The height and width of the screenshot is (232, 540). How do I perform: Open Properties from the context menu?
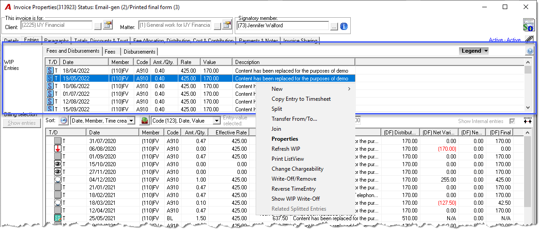pos(305,138)
